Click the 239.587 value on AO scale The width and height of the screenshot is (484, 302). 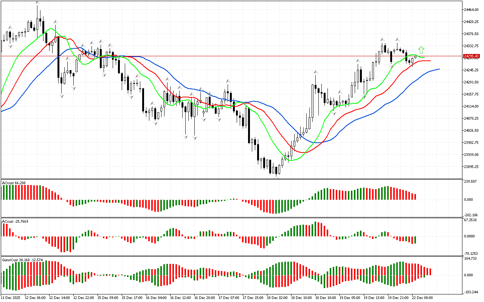[471, 182]
